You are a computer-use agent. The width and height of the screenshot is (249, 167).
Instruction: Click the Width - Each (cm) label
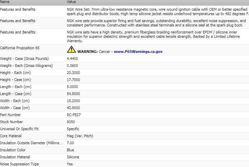tap(15, 101)
